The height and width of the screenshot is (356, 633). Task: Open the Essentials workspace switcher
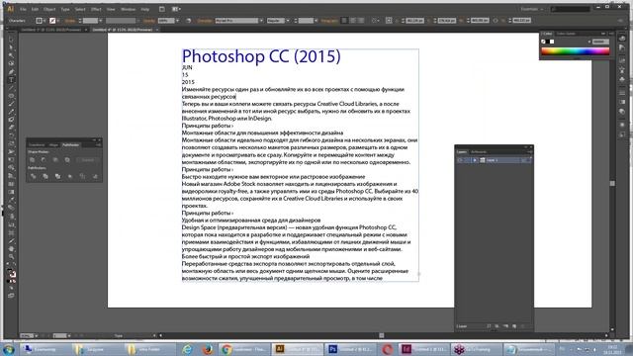[532, 9]
